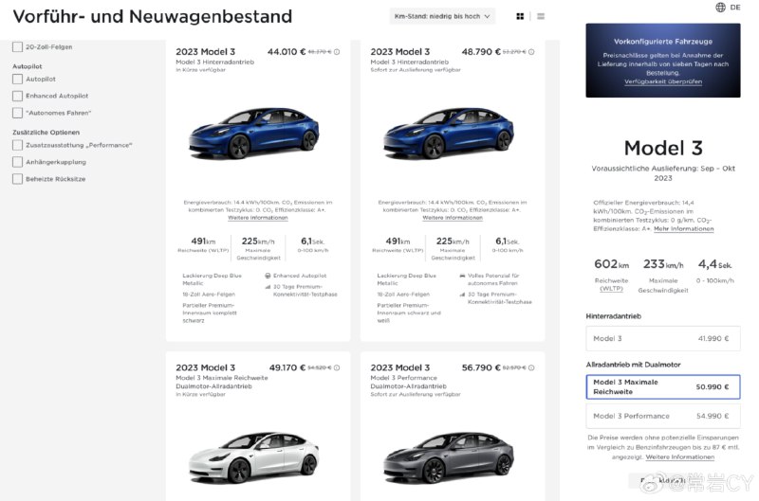This screenshot has width=759, height=501.
Task: Click Verfügbarkeit überprüfen link
Action: [663, 81]
